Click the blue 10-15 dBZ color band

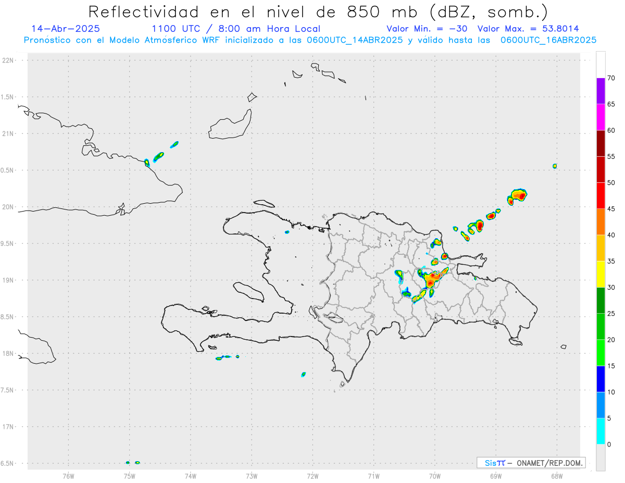(601, 379)
